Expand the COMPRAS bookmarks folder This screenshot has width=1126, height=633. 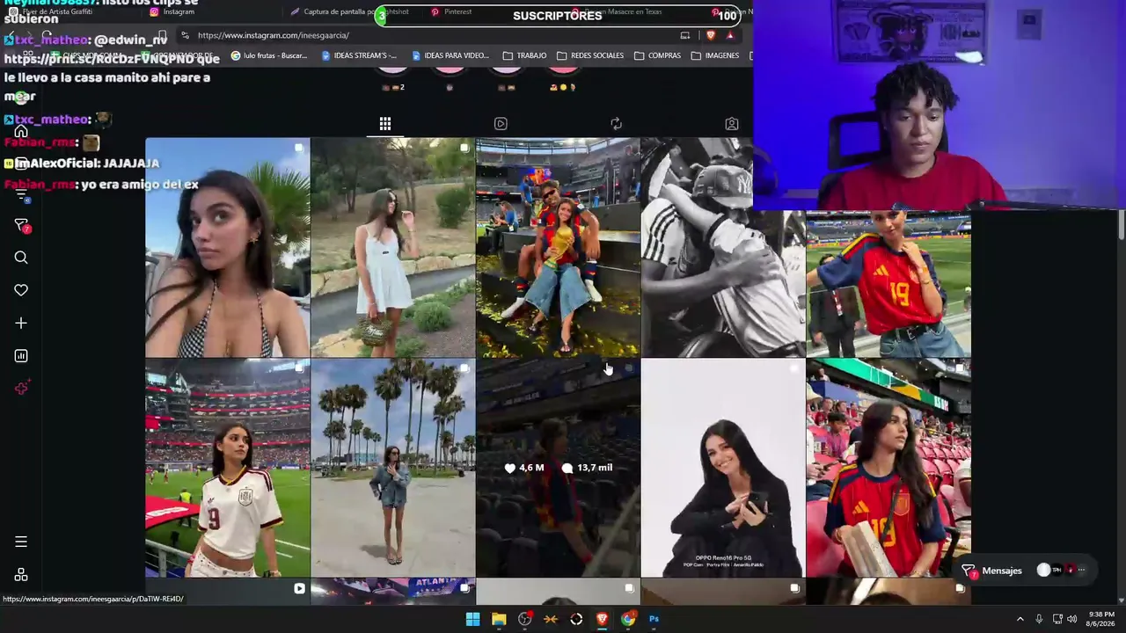pyautogui.click(x=657, y=55)
